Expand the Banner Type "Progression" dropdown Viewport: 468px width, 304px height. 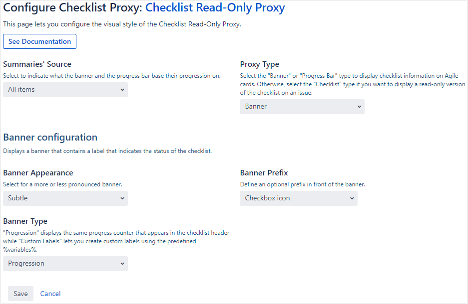point(65,264)
